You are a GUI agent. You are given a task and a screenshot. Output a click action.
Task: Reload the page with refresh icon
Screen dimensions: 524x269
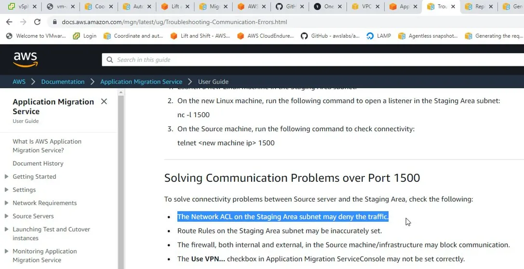point(38,22)
